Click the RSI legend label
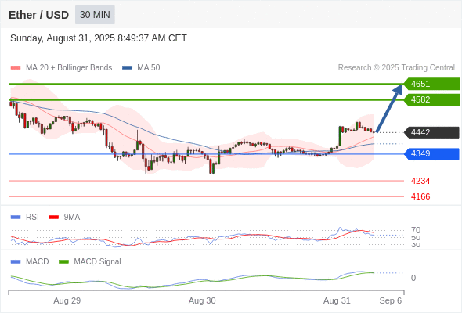The image size is (462, 313). (32, 218)
